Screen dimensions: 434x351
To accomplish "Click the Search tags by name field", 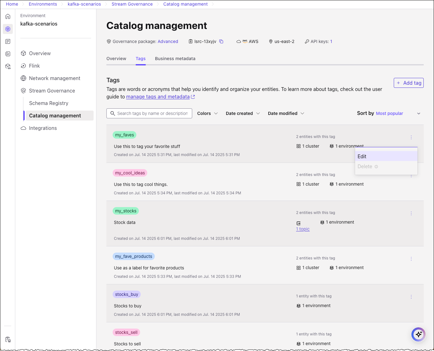I will click(152, 113).
